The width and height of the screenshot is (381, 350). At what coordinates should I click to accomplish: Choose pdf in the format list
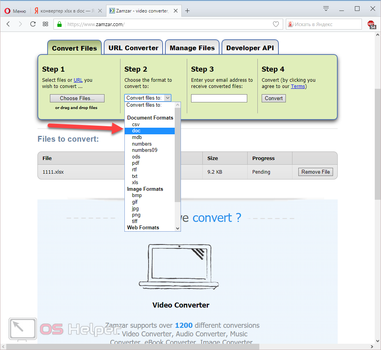pyautogui.click(x=136, y=163)
